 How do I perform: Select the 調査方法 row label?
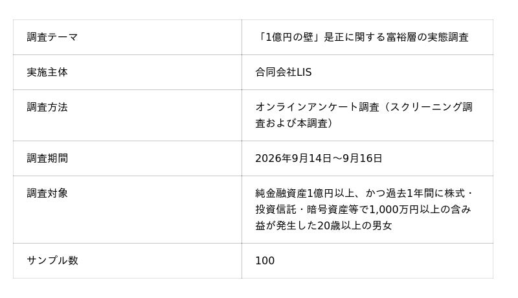pos(47,107)
